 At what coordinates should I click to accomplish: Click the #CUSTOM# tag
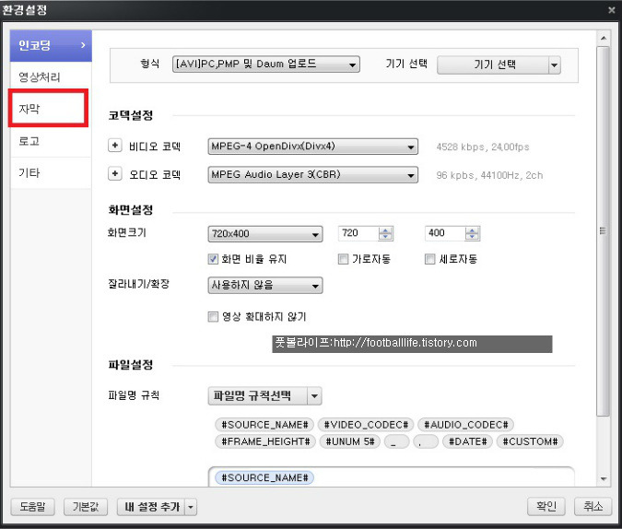click(530, 441)
